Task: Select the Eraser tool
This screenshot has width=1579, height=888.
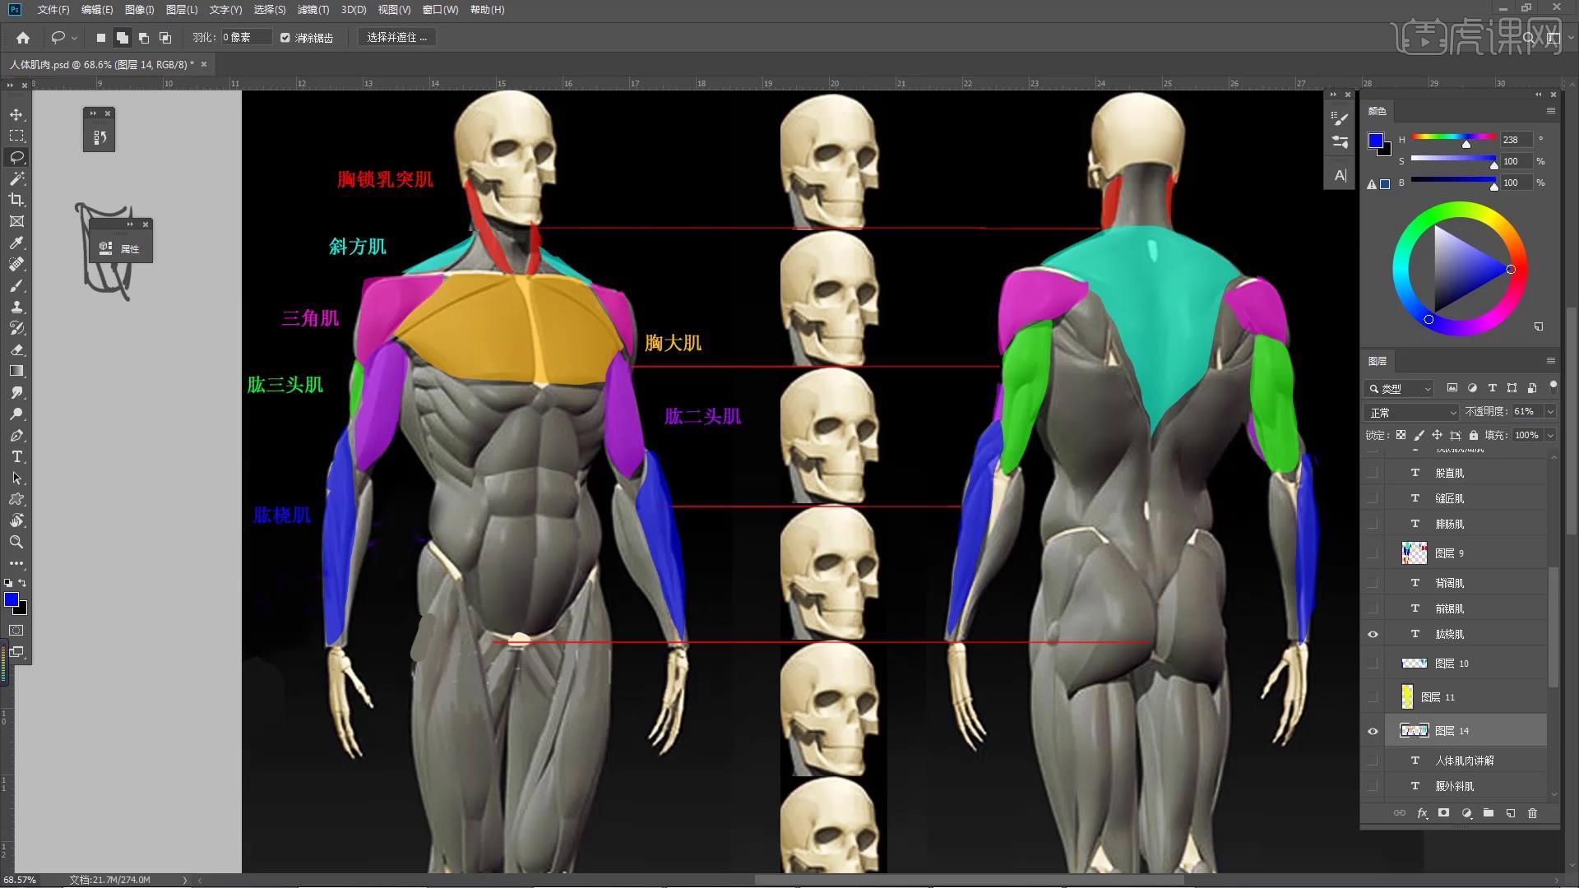Action: click(x=16, y=349)
